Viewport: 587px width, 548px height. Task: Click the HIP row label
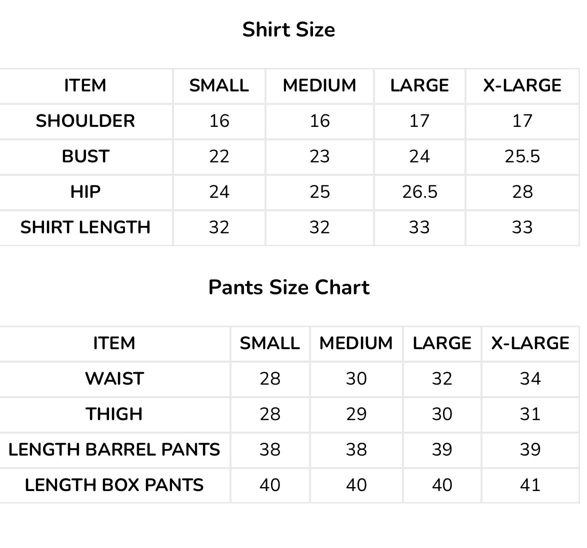[85, 192]
